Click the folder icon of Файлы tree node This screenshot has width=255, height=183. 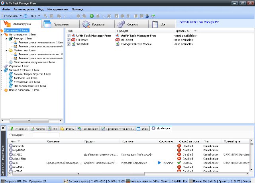click(x=11, y=51)
